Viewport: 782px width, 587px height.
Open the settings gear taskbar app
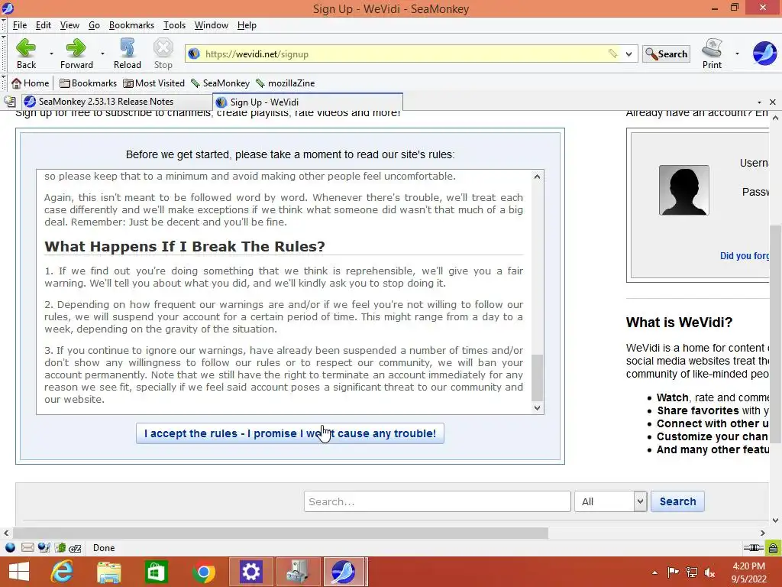[250, 572]
